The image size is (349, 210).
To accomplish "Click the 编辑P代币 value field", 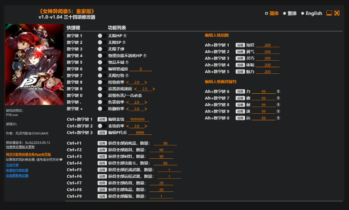I will [x=140, y=133].
